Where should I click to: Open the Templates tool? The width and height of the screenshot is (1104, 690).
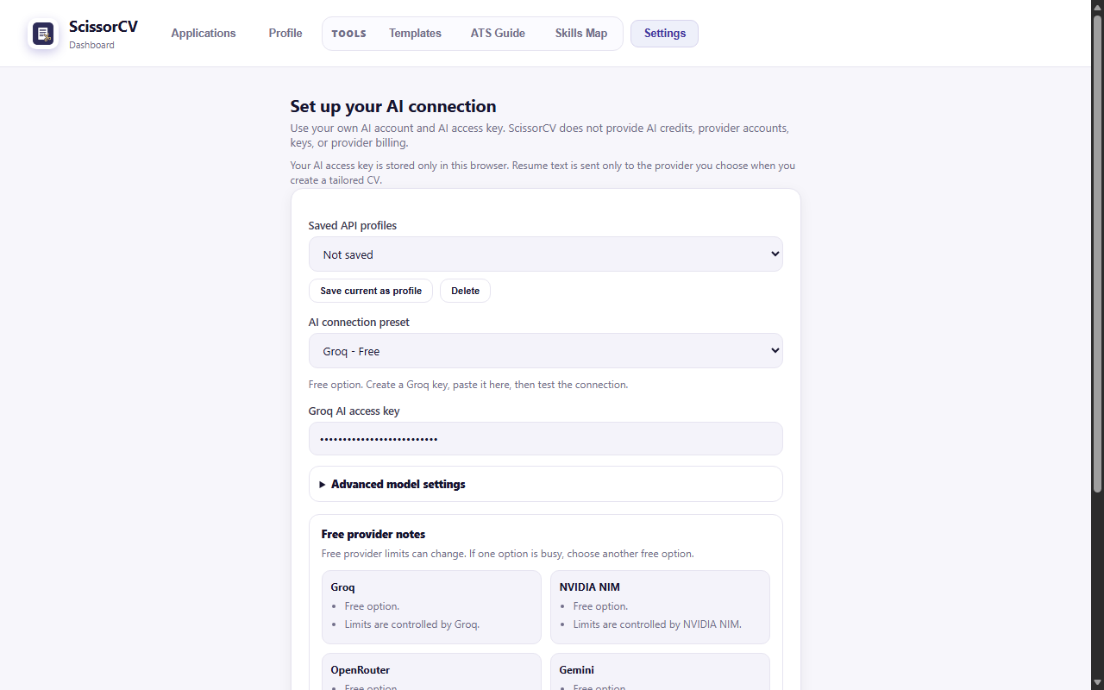tap(415, 34)
